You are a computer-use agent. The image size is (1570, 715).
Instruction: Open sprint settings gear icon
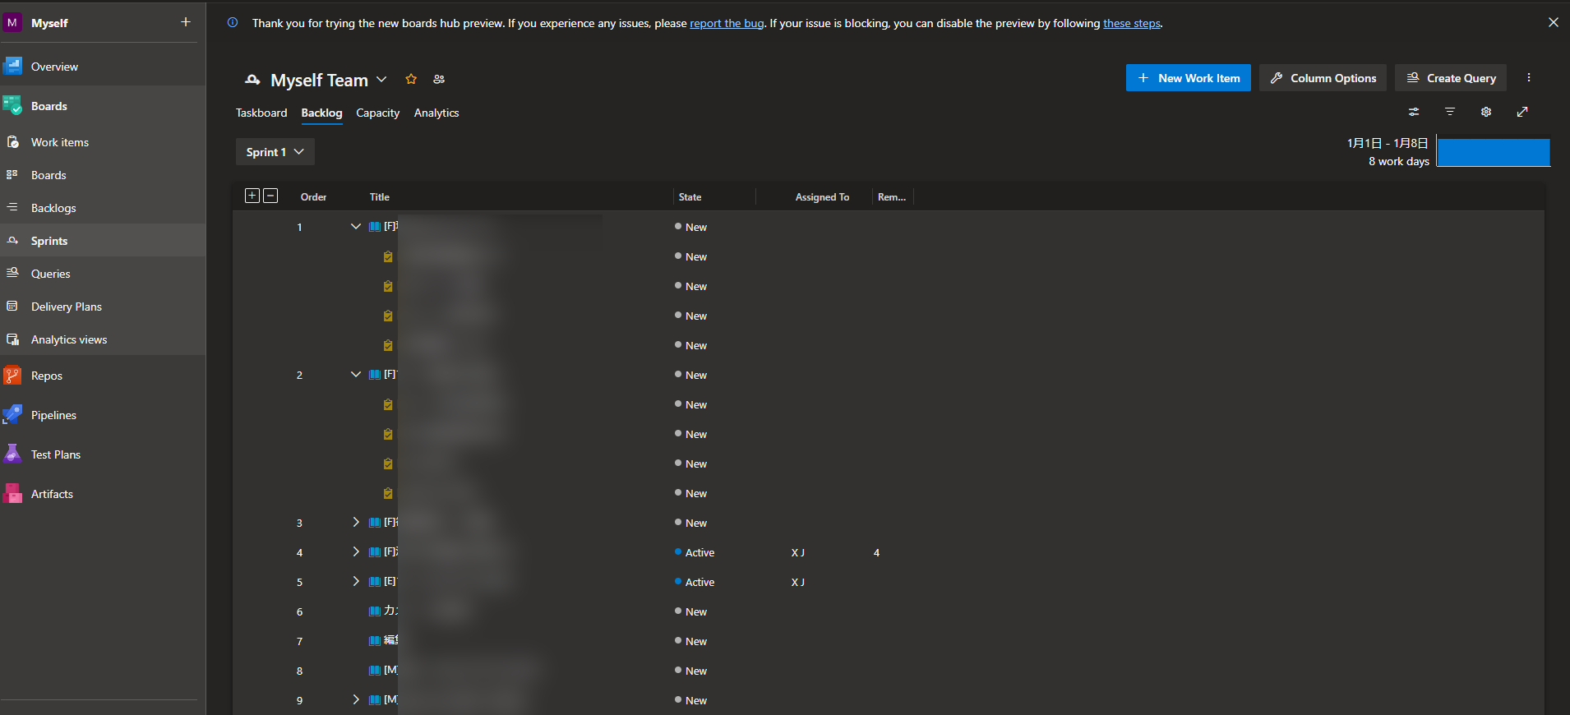coord(1486,112)
